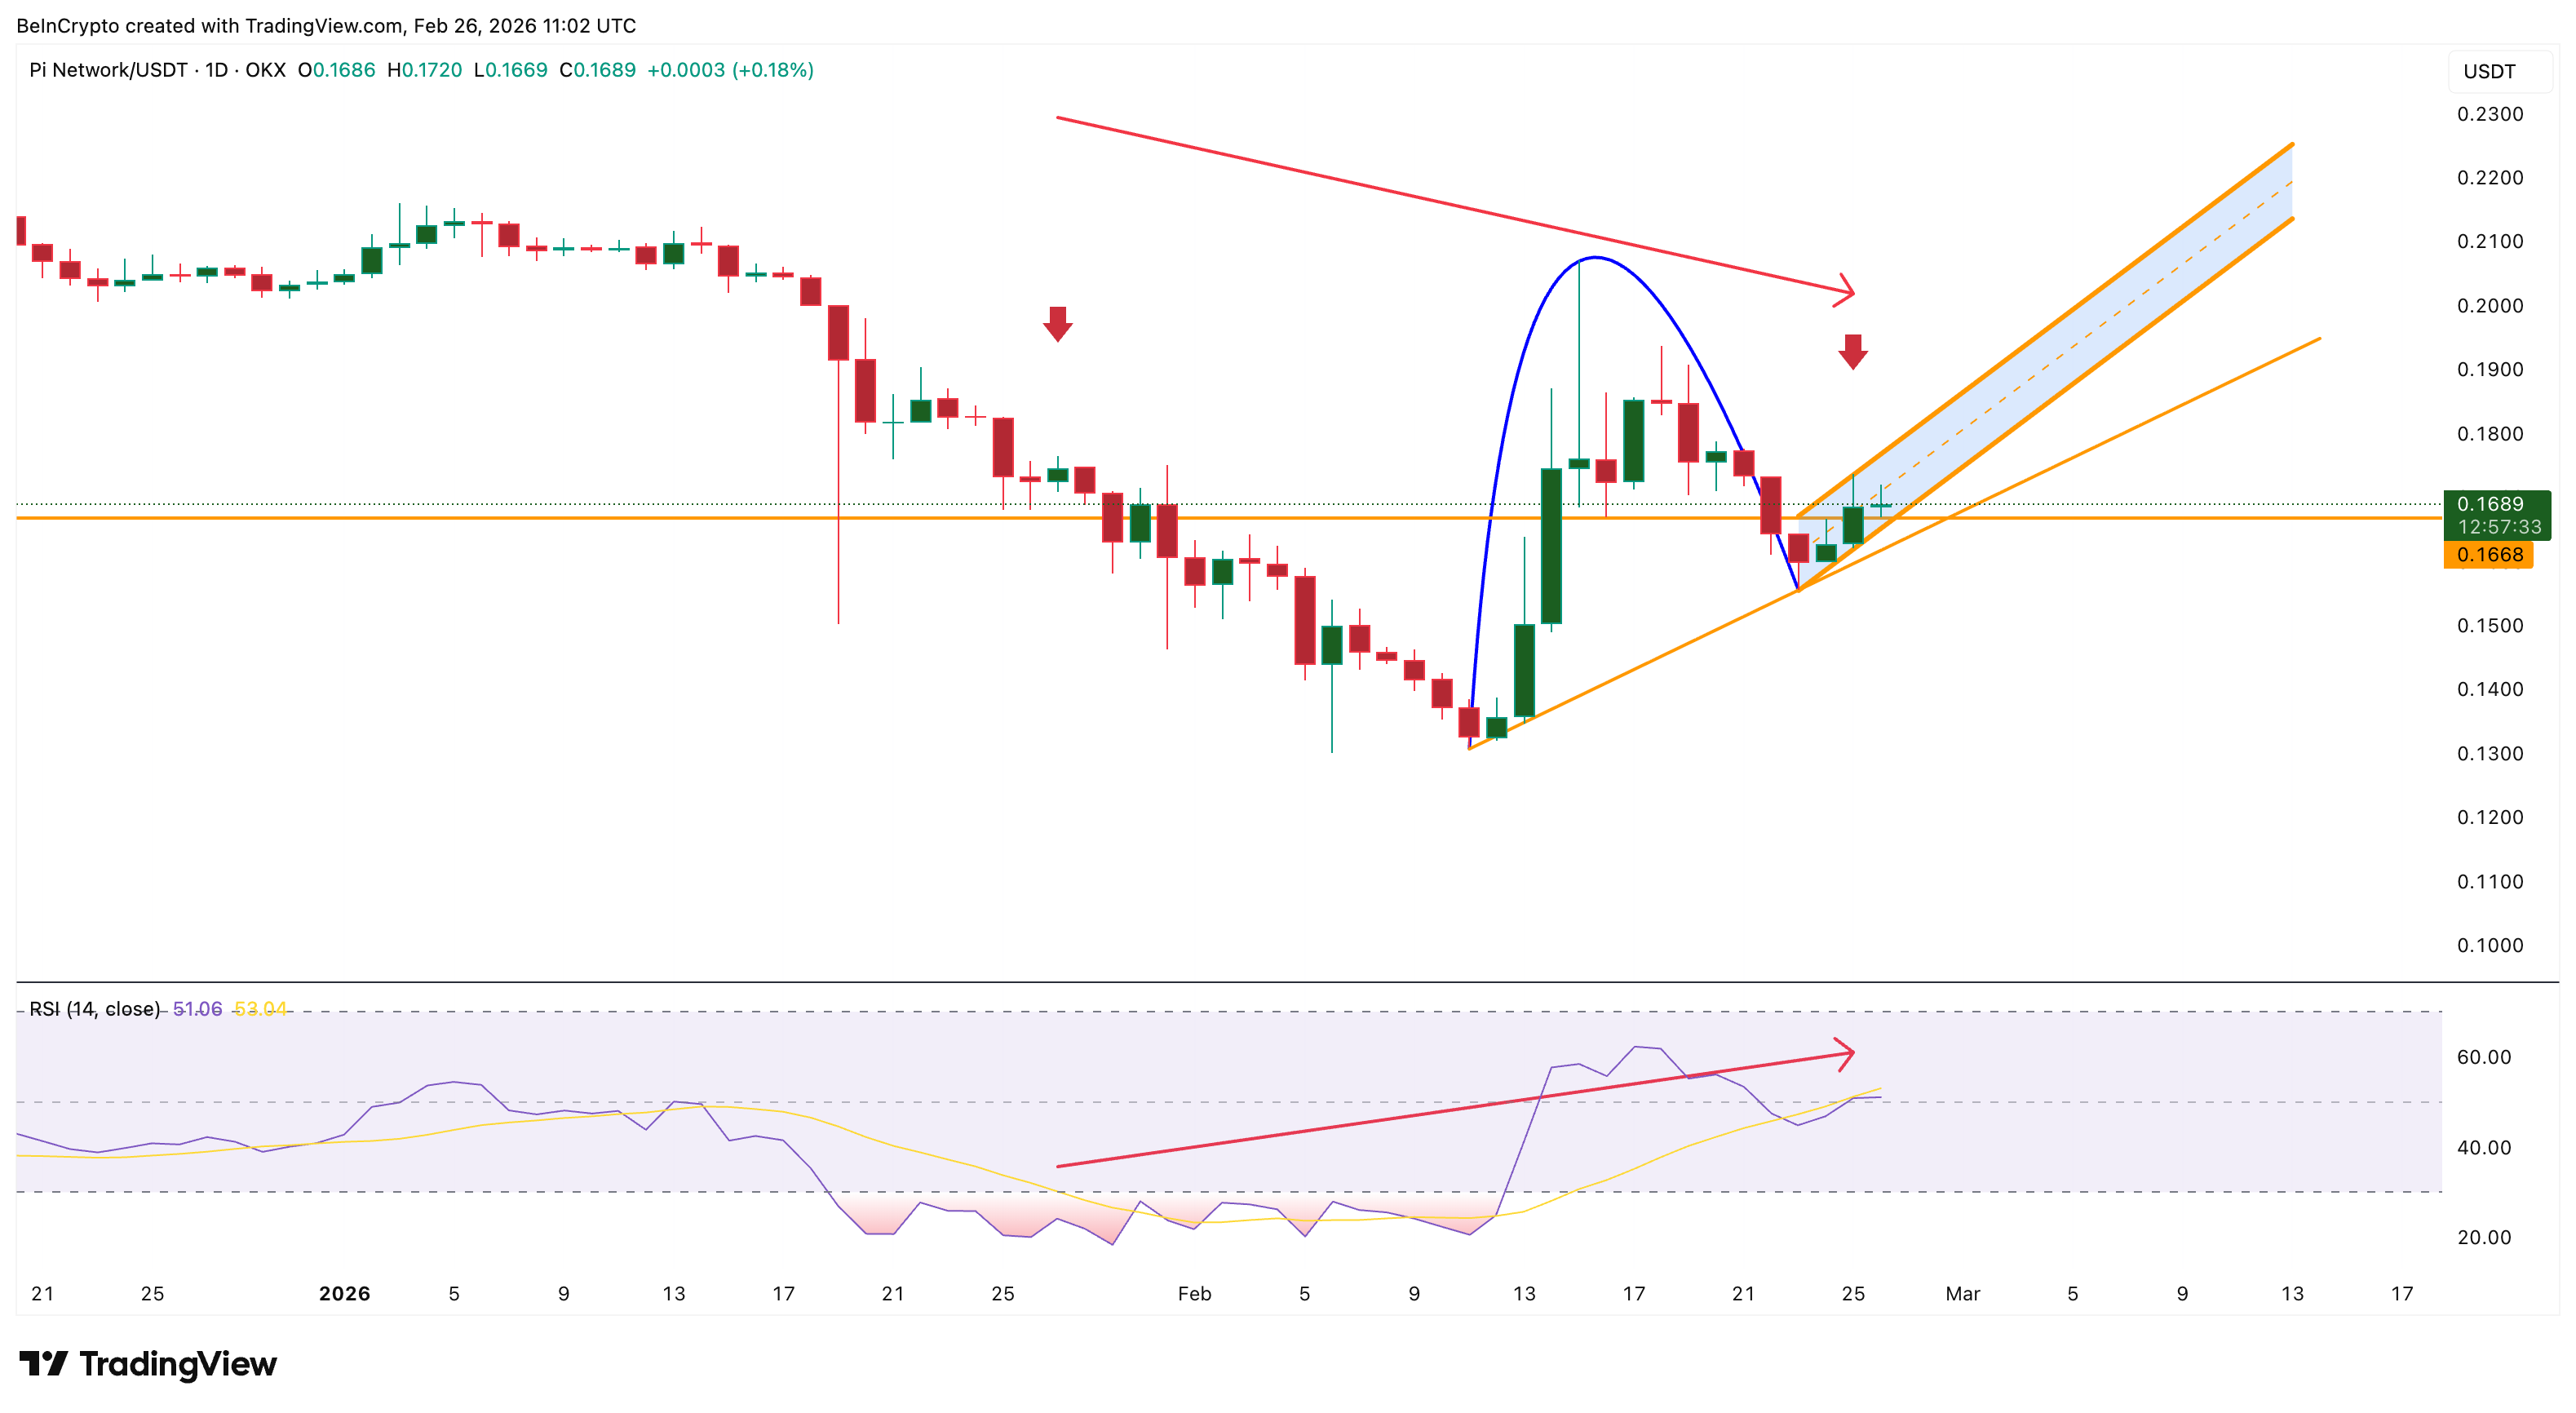Image resolution: width=2576 pixels, height=1413 pixels.
Task: Select the Pi Network/USDT symbol name
Action: coord(108,71)
